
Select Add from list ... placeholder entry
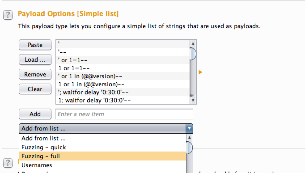[102, 139]
